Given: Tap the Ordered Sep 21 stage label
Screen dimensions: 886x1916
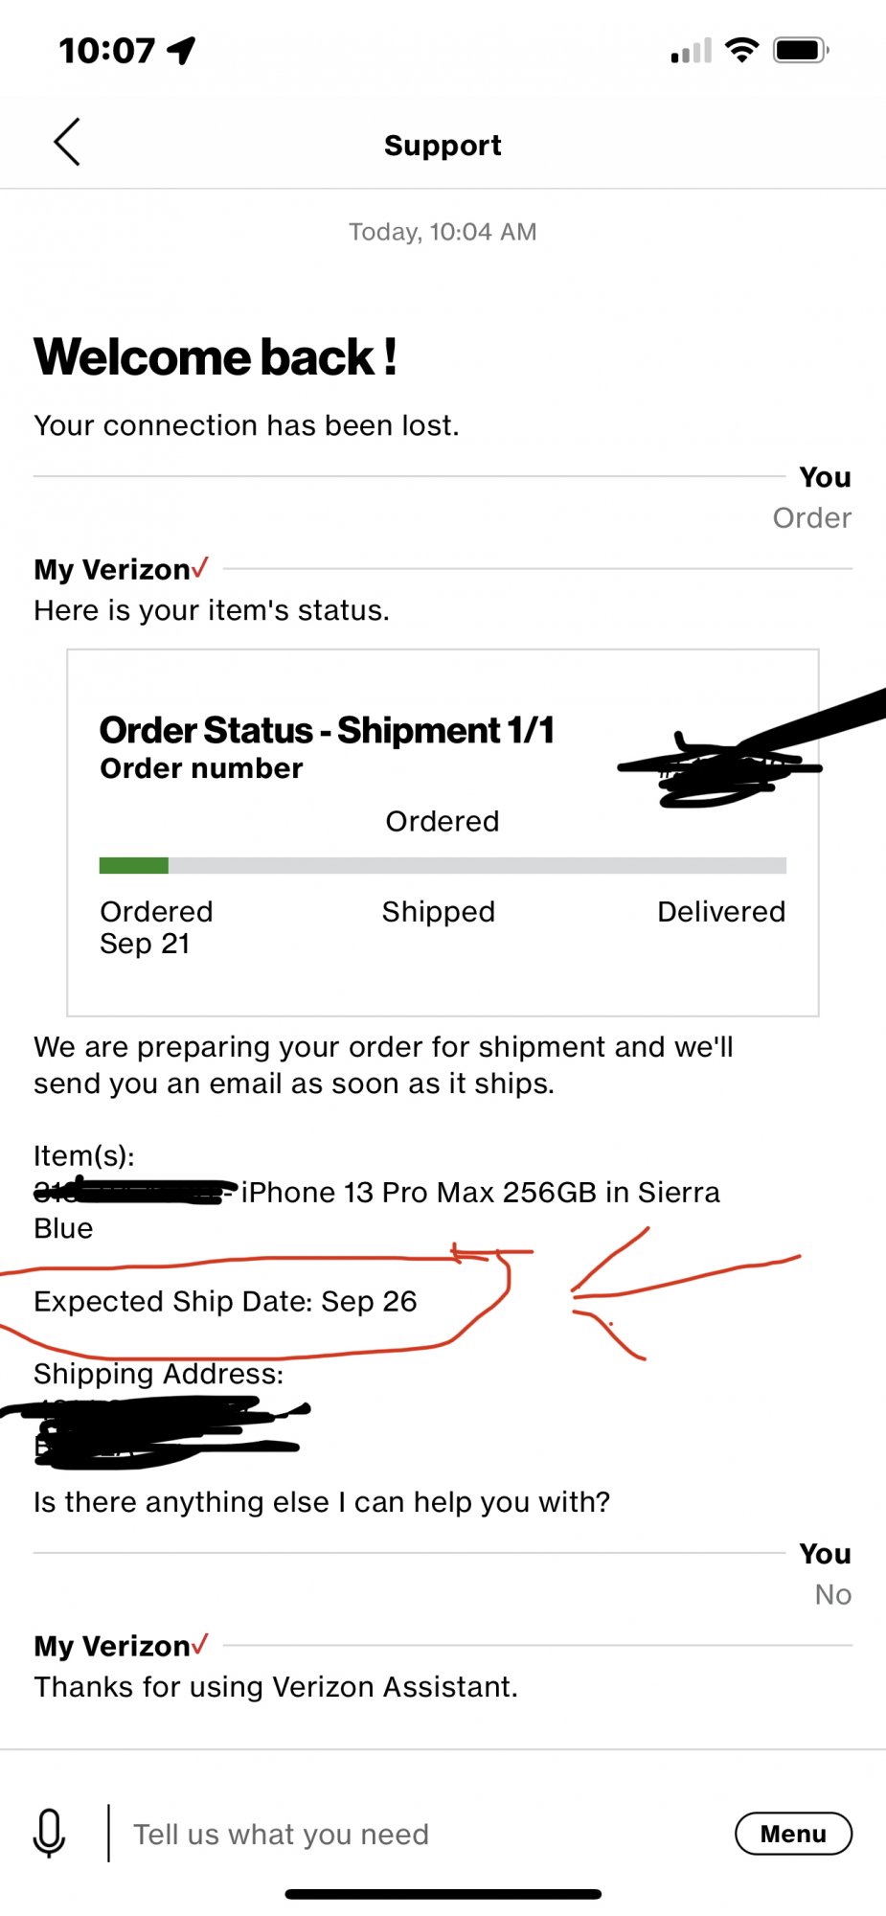Looking at the screenshot, I should (156, 927).
